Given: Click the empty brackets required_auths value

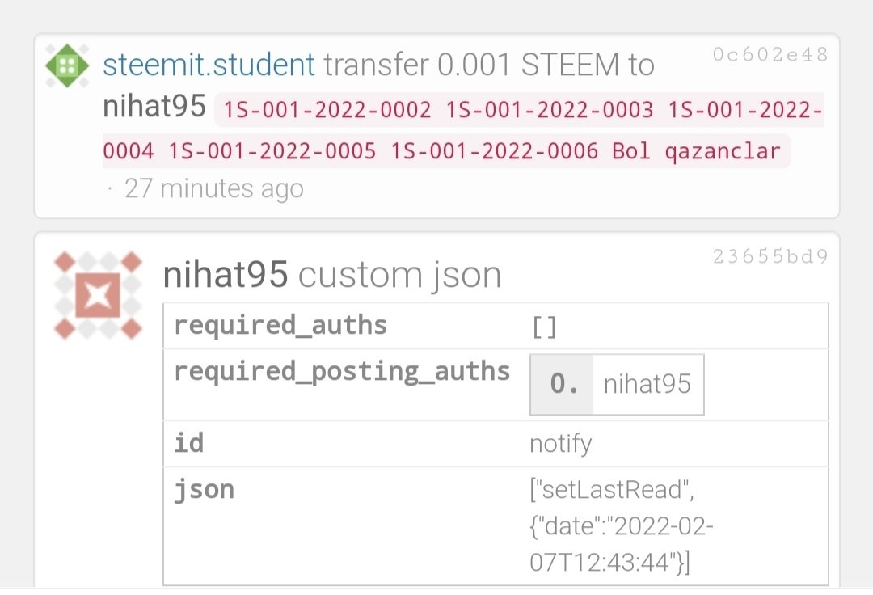Looking at the screenshot, I should [545, 327].
